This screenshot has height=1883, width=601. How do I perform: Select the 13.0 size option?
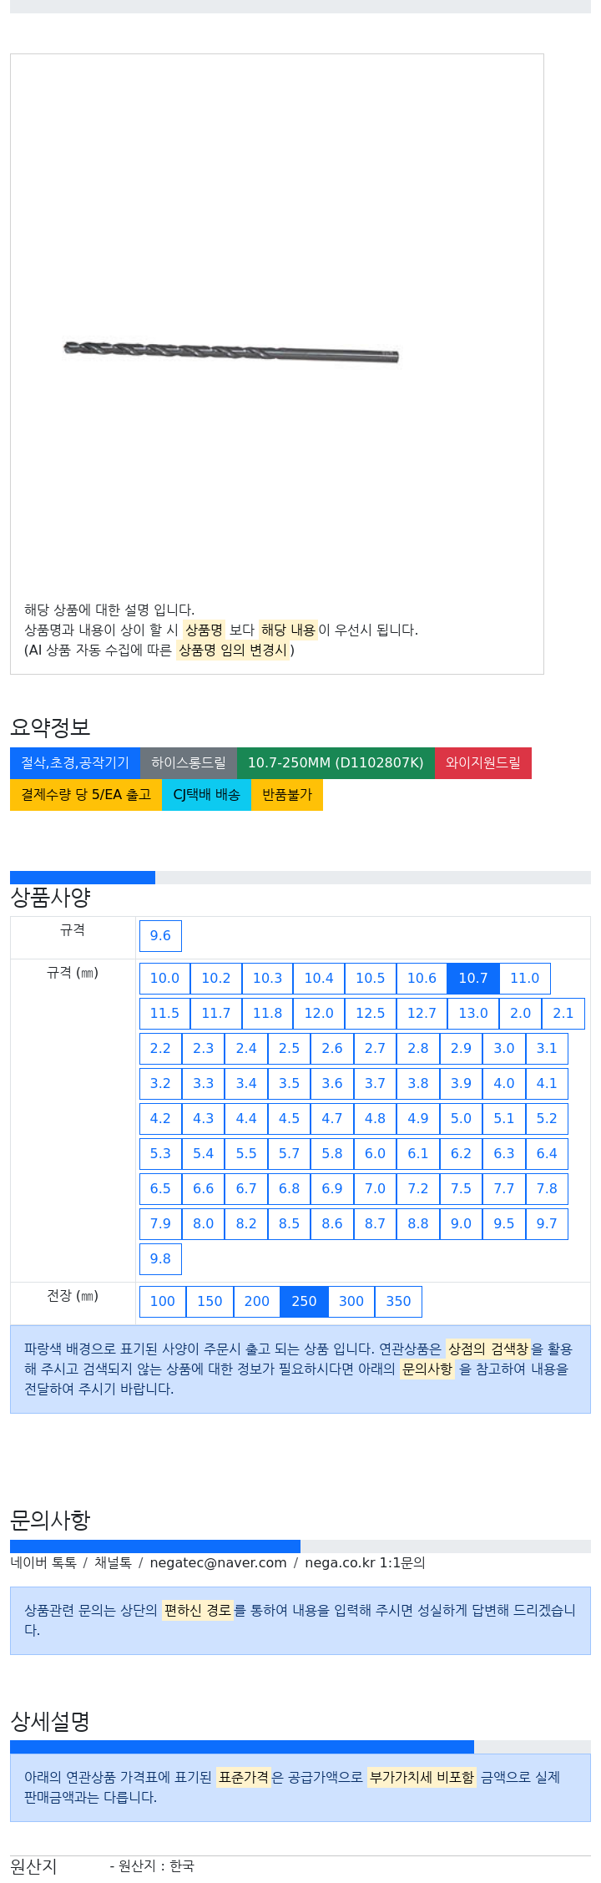473,1013
